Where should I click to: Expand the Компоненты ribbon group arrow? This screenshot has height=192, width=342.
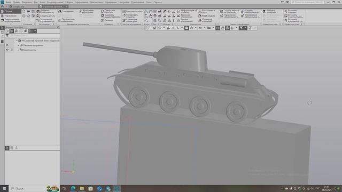tap(54, 24)
